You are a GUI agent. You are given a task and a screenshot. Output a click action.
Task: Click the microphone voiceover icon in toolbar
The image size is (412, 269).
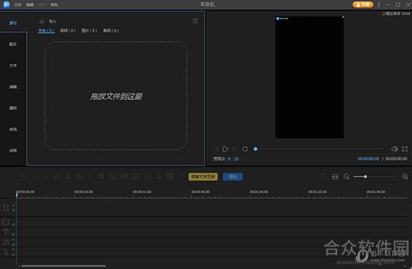[x=159, y=177]
